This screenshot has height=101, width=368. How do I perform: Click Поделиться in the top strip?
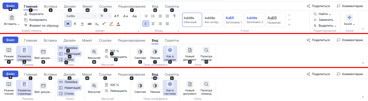click(318, 6)
